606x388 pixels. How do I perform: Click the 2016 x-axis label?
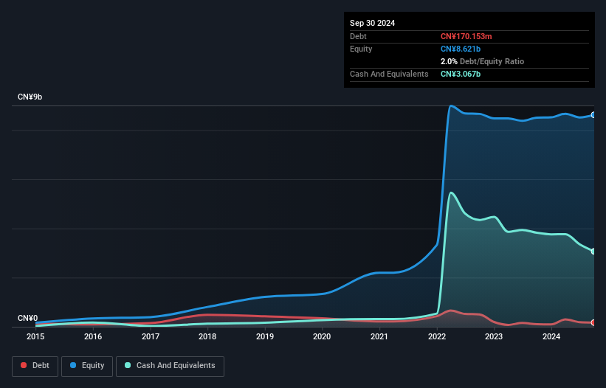(x=93, y=336)
